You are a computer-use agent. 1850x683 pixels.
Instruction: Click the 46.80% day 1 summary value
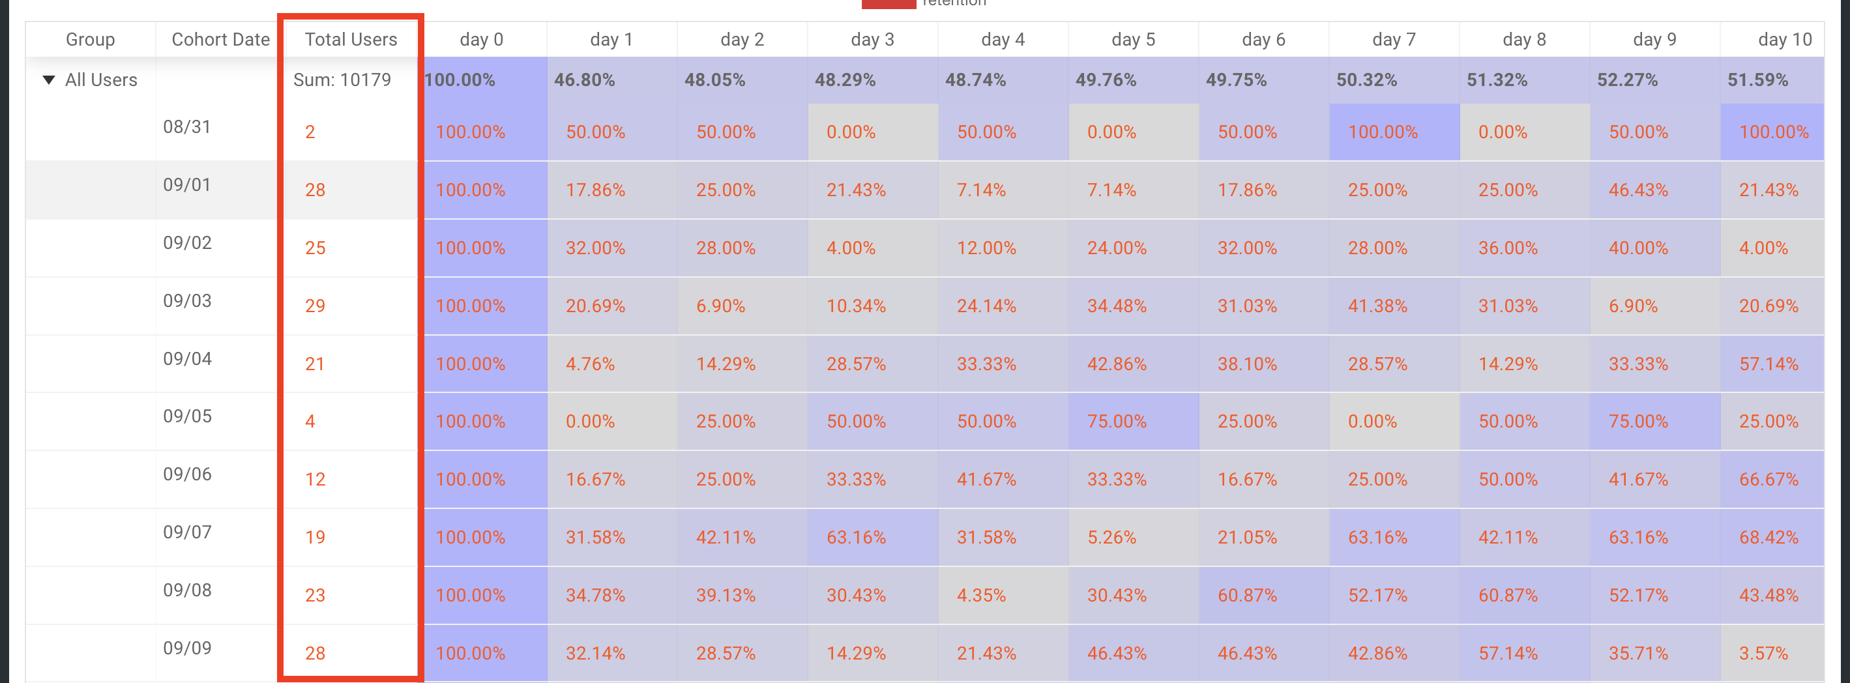coord(583,80)
